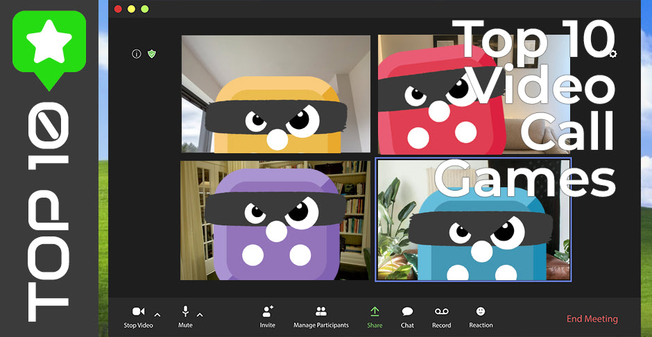Open audio options chevron beside Mute
The image size is (652, 337).
[200, 315]
